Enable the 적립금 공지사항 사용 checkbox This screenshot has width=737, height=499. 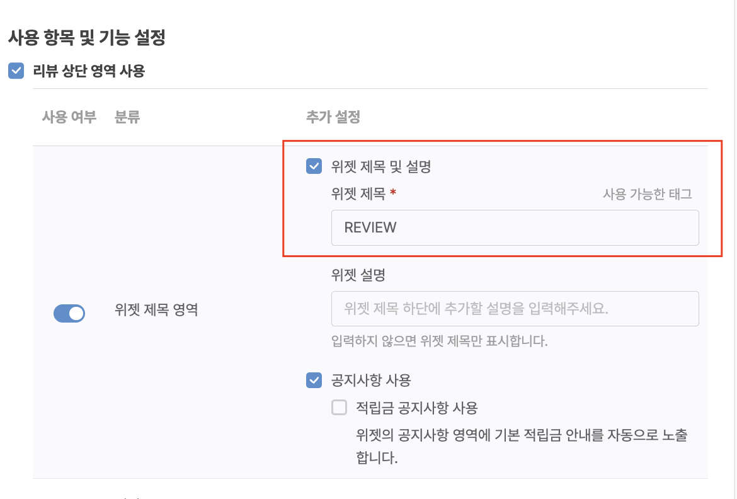[x=340, y=408]
